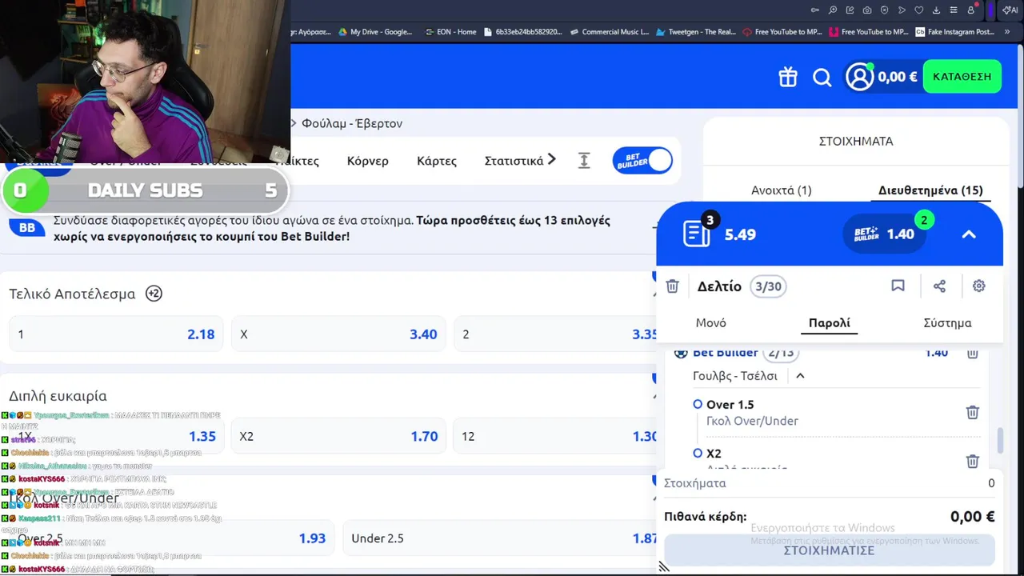Open the Tweetgen bookmark
The height and width of the screenshot is (576, 1024).
696,32
